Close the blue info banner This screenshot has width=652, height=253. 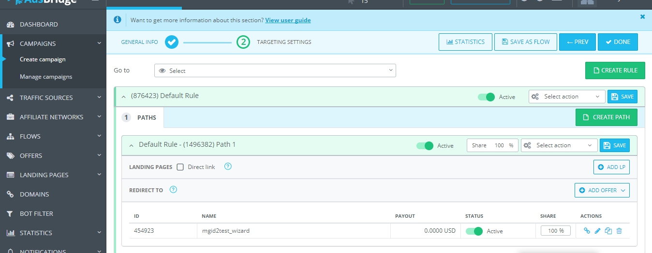pos(642,17)
